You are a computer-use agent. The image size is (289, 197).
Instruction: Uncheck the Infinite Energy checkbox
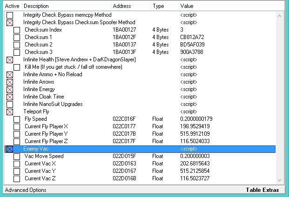(x=10, y=90)
